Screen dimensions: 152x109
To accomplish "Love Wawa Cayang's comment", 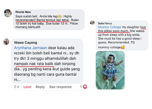I will coord(27,87).
